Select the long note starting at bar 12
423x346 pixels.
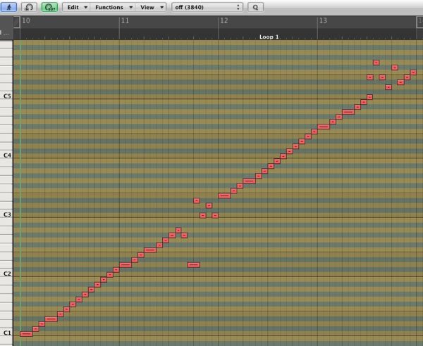coord(224,196)
